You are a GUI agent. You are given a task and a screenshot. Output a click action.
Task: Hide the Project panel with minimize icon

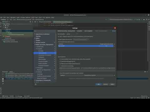(x=37, y=22)
